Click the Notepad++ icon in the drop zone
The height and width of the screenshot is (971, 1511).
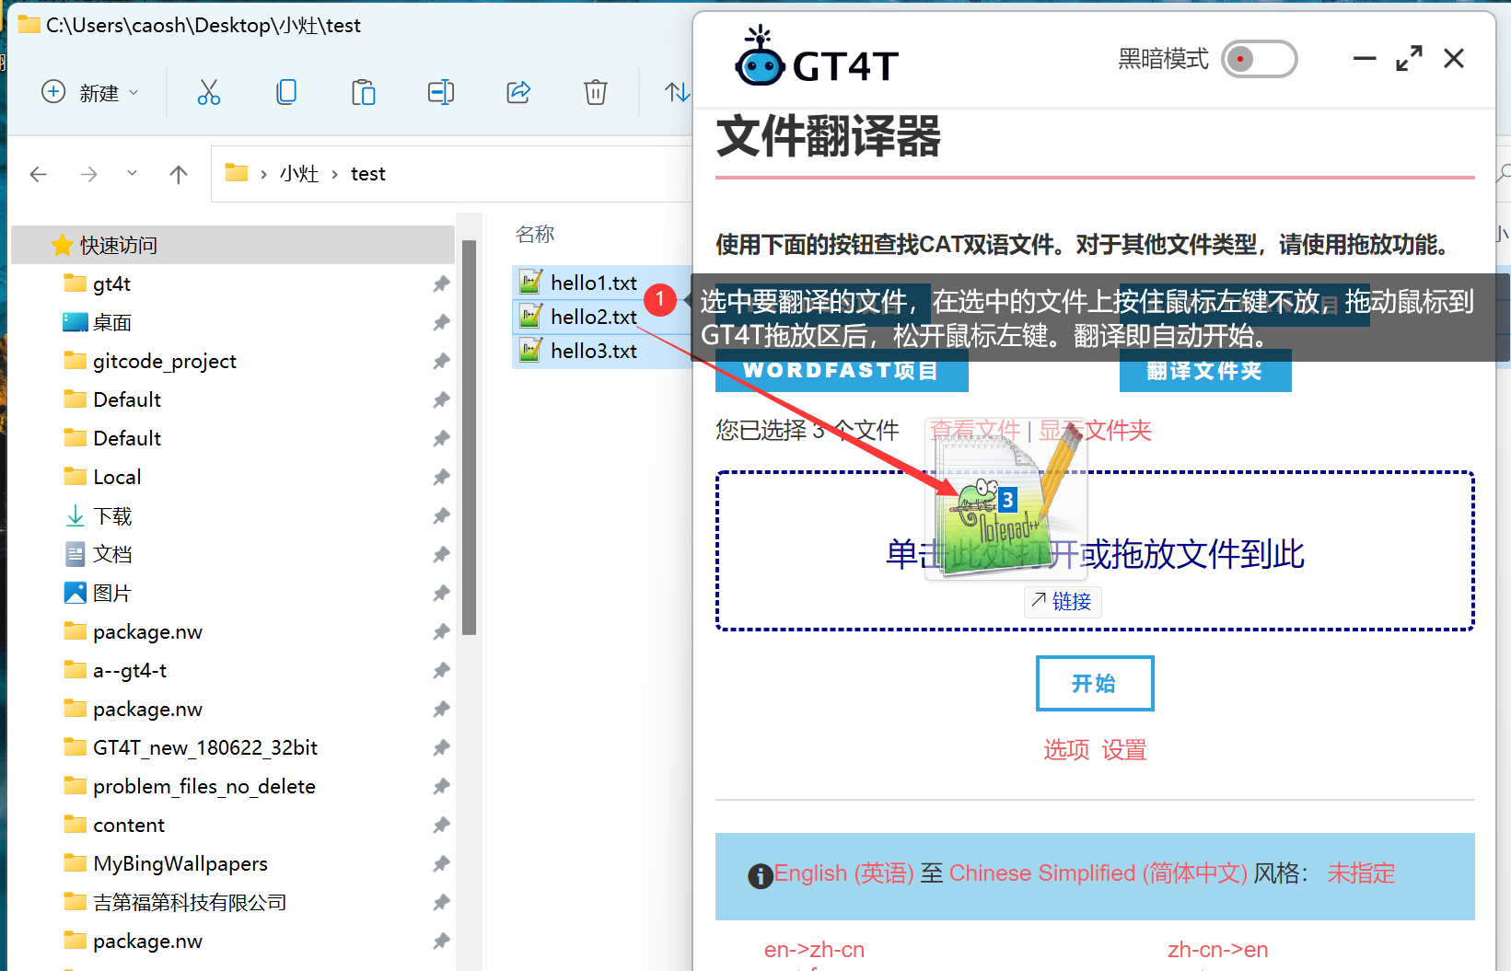(x=1004, y=497)
